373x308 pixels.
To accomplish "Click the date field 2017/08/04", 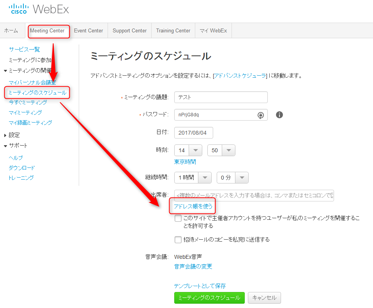I will 194,133.
